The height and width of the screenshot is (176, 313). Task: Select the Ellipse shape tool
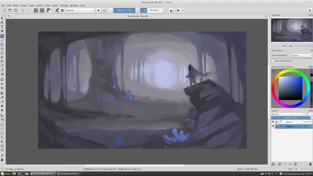coord(2,49)
